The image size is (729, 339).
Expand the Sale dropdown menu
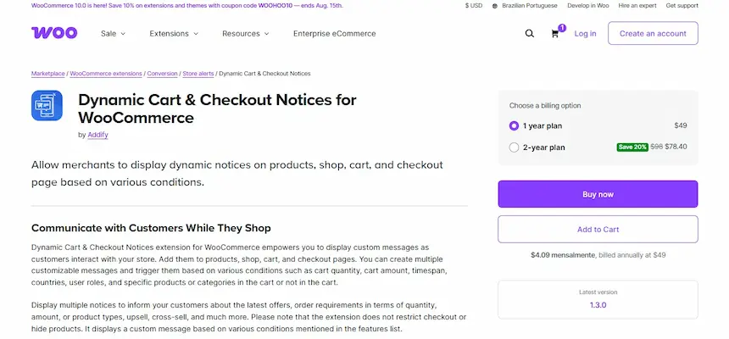pos(113,34)
